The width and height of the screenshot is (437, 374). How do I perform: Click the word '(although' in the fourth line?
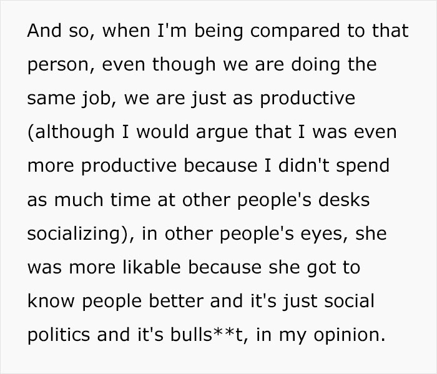pos(71,133)
